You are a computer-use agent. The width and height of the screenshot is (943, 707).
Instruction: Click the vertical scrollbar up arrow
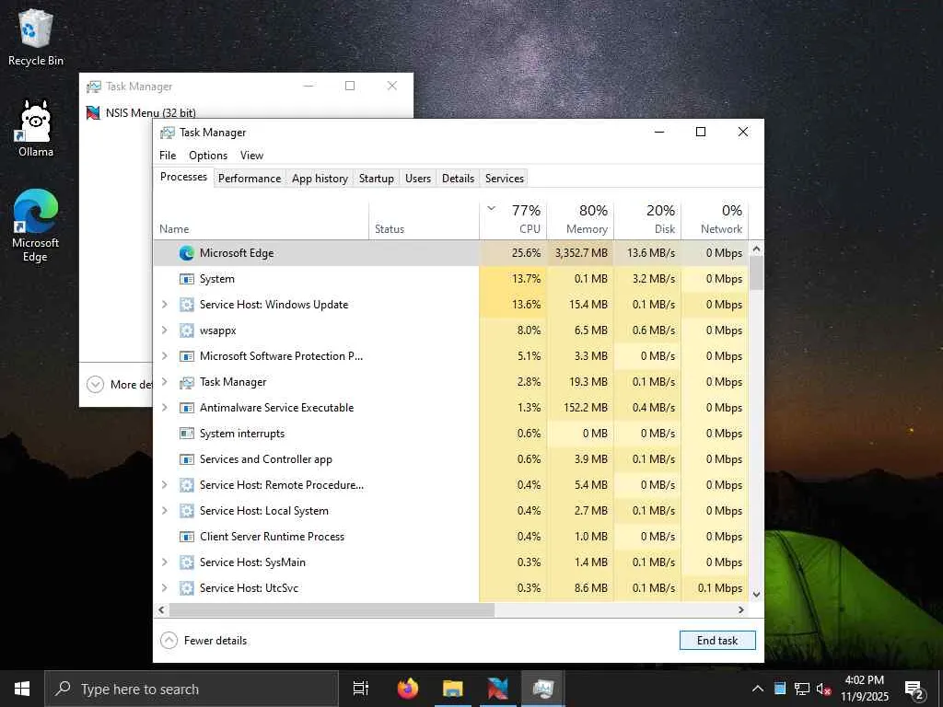757,249
